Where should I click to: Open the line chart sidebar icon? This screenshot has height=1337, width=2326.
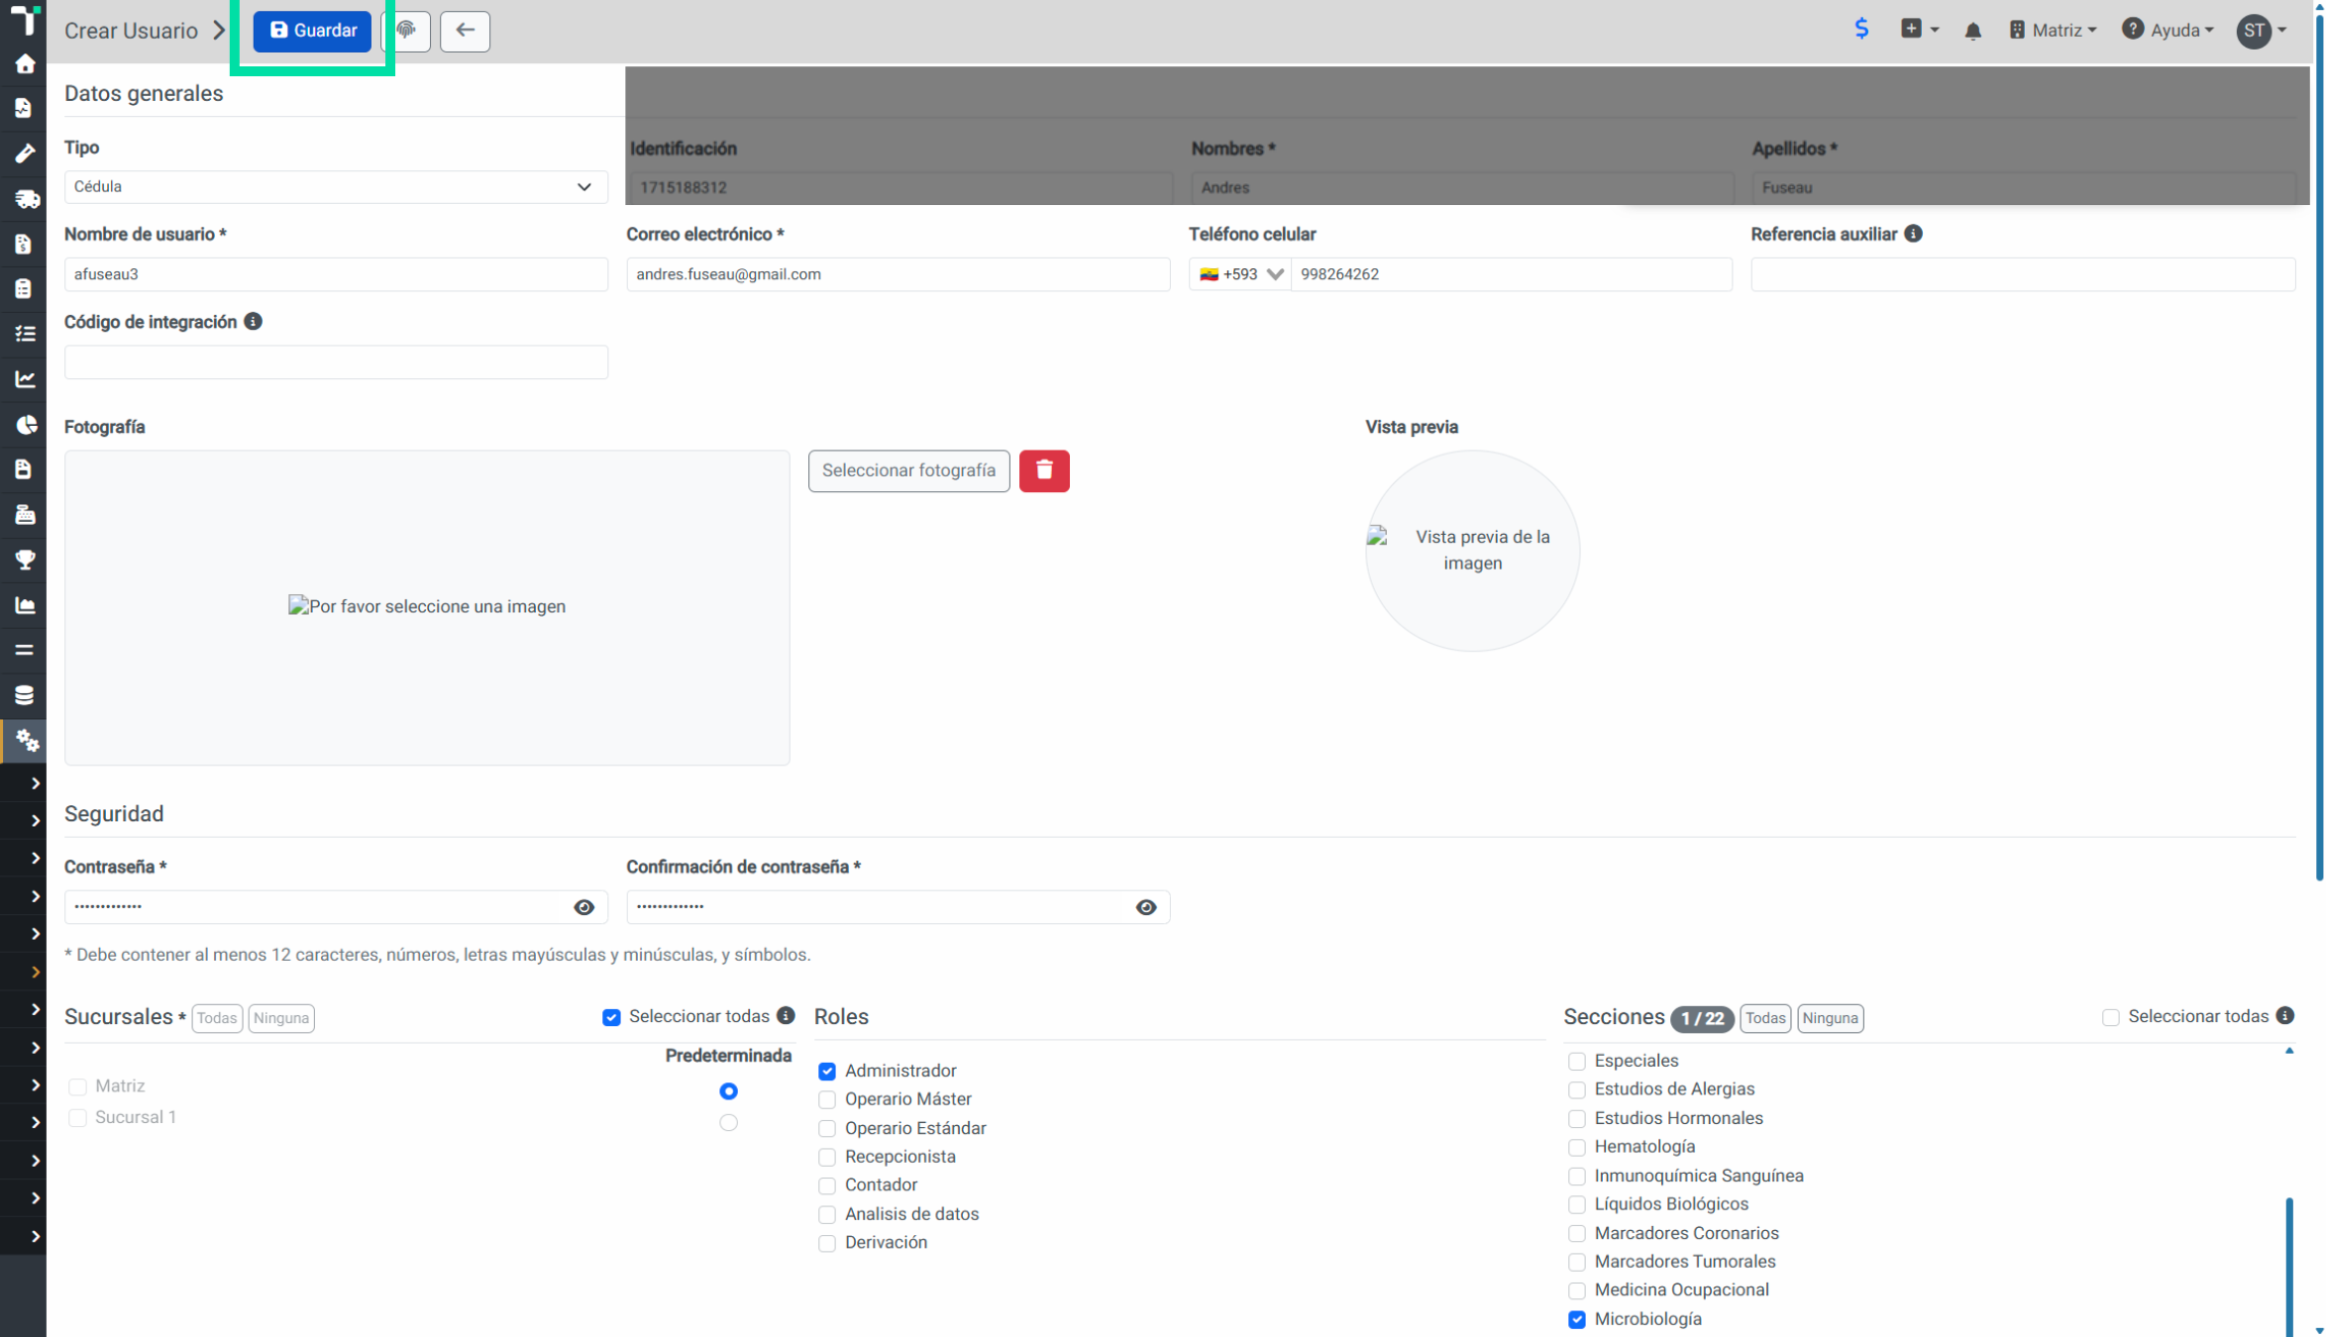point(25,378)
